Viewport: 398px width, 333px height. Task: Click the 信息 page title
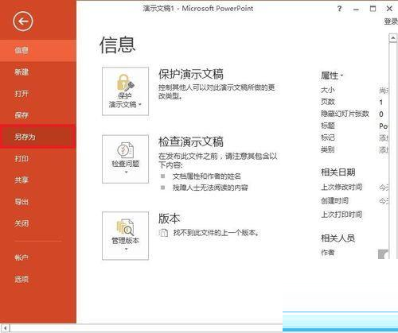[117, 45]
